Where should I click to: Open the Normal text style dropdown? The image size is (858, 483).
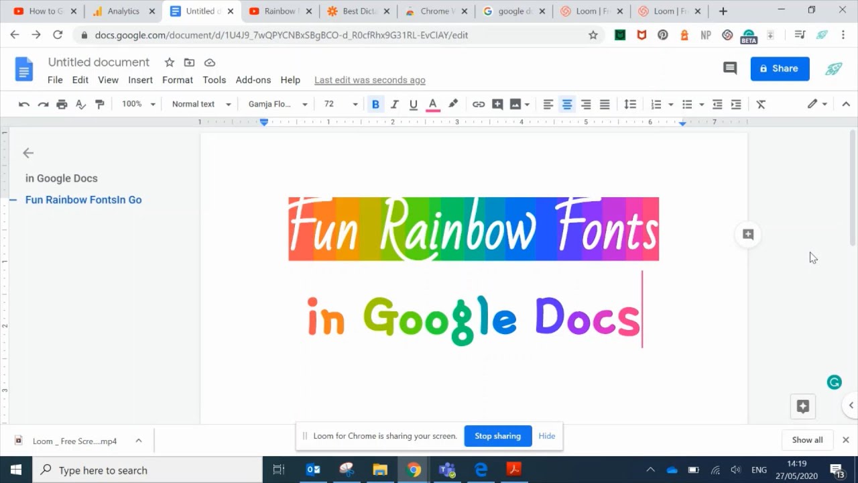201,104
